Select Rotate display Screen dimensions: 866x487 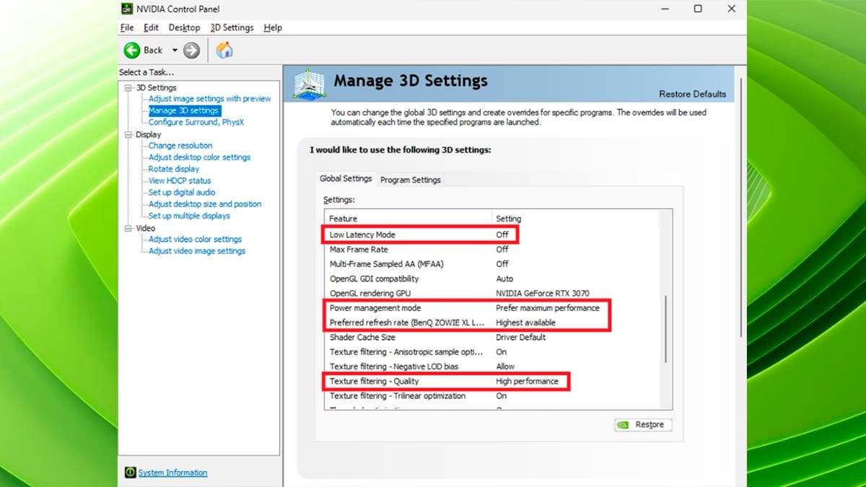coord(174,169)
